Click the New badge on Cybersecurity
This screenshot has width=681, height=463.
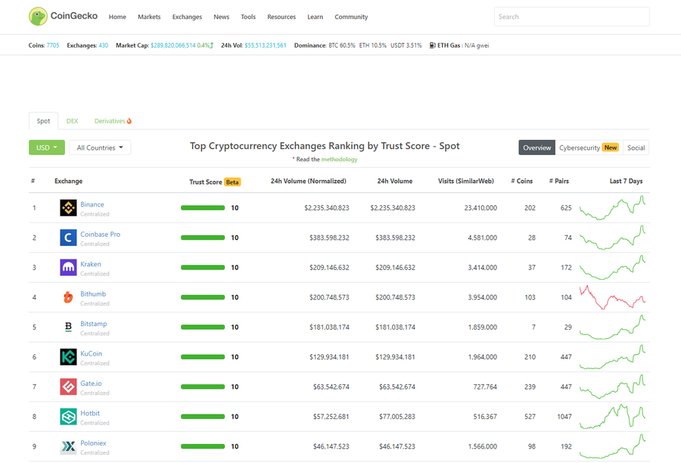pyautogui.click(x=611, y=148)
